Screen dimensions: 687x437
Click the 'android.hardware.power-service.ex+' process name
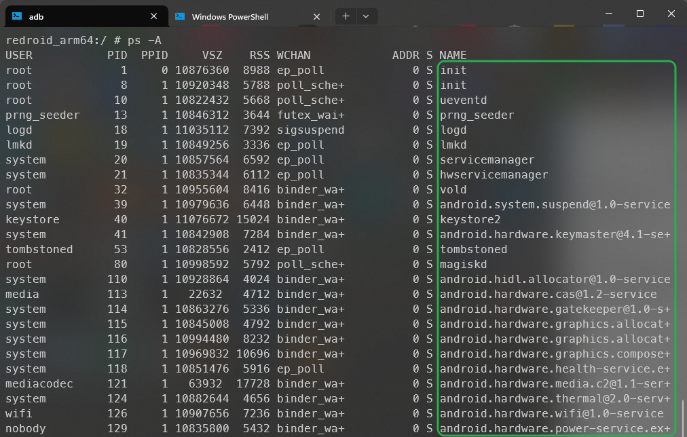click(x=555, y=428)
